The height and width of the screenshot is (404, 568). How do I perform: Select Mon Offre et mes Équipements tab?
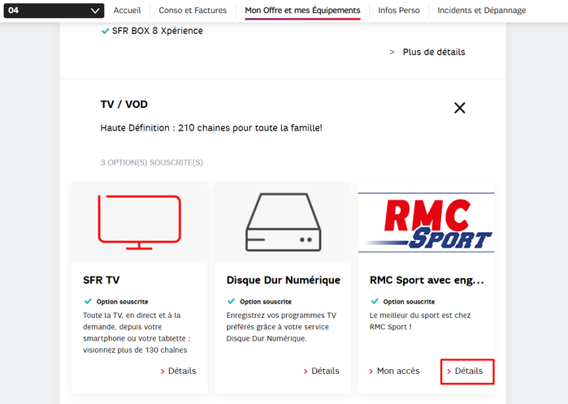[x=302, y=11]
